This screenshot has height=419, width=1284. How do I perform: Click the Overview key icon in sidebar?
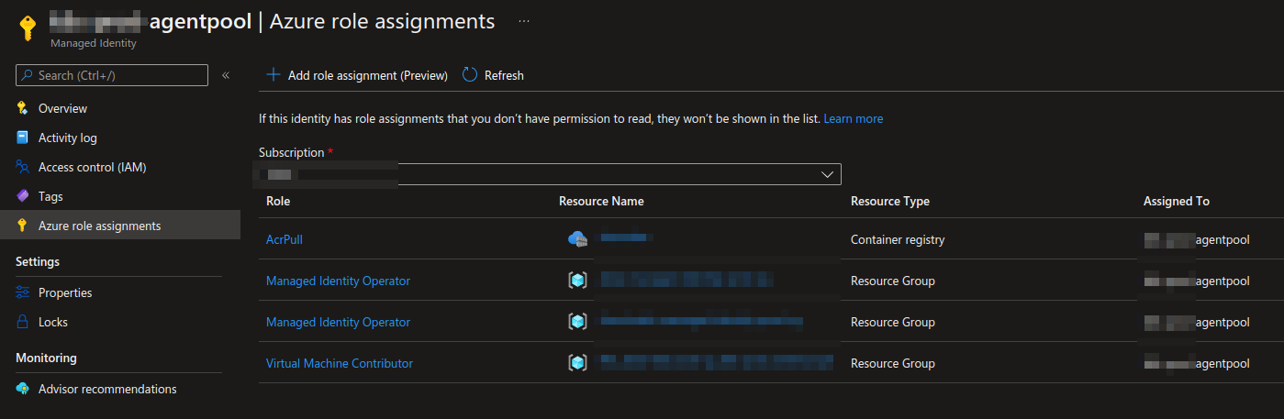22,108
